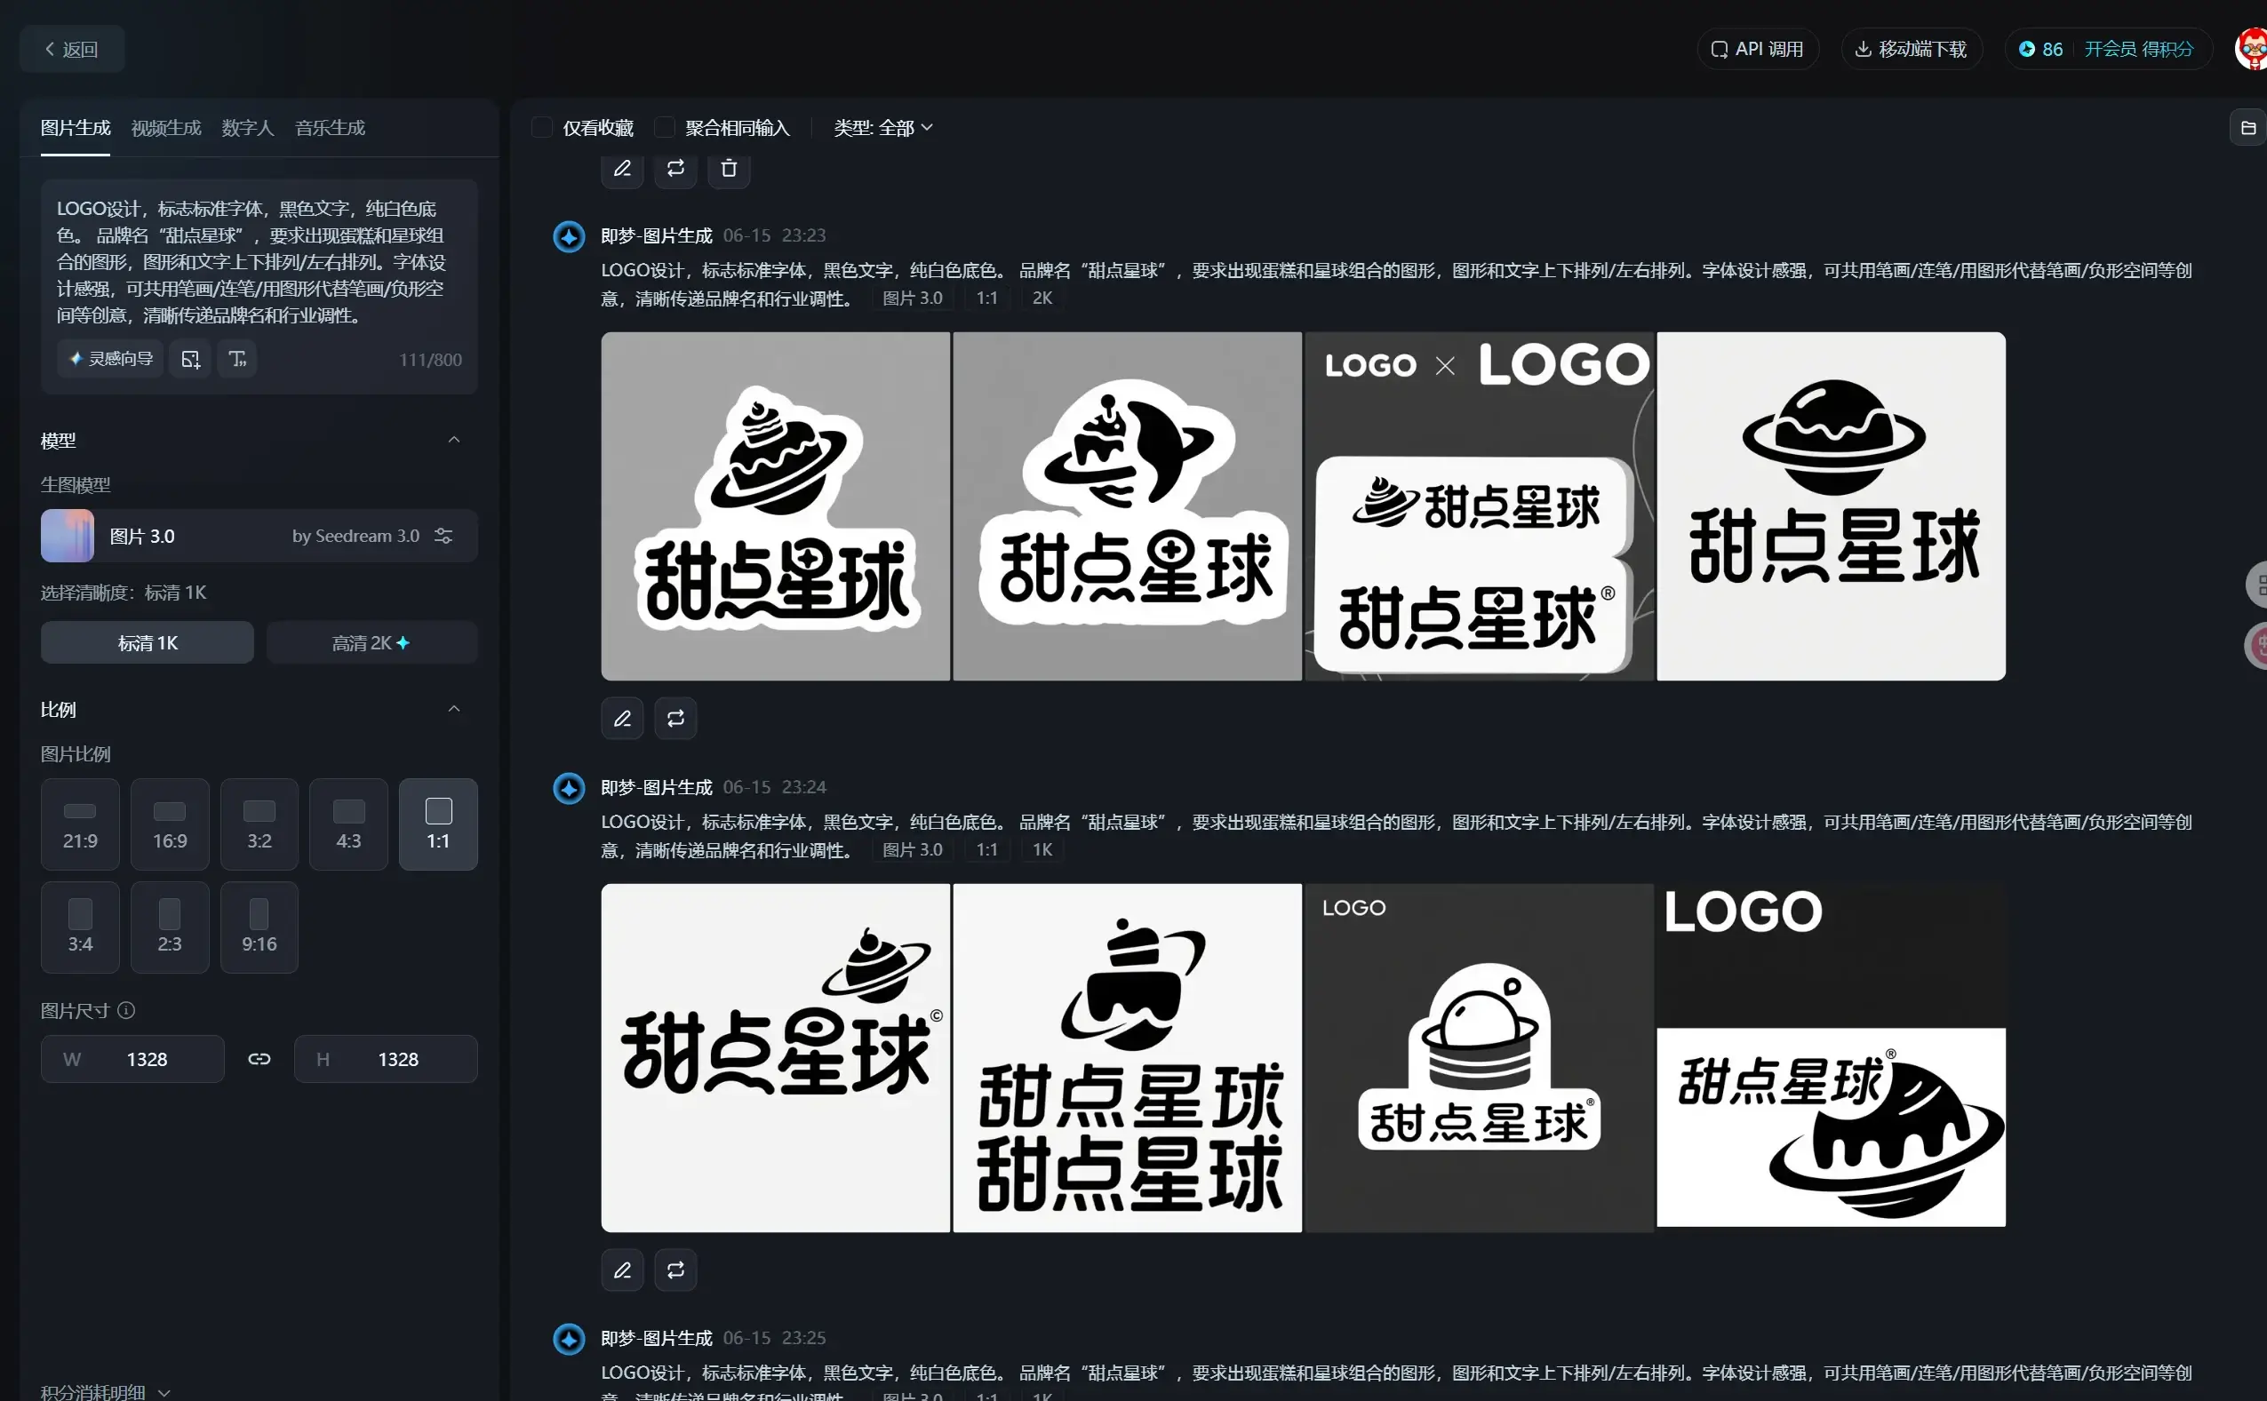Image resolution: width=2267 pixels, height=1401 pixels.
Task: Switch to the 音乐生成 tab
Action: (330, 127)
